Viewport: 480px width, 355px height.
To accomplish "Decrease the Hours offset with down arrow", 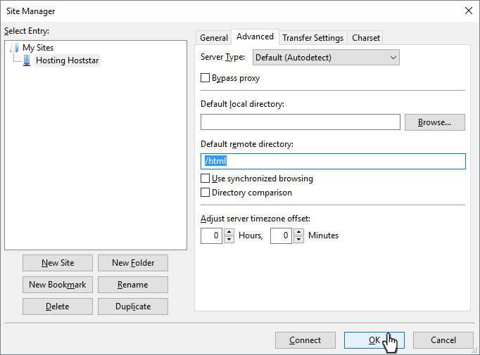I will (x=229, y=240).
